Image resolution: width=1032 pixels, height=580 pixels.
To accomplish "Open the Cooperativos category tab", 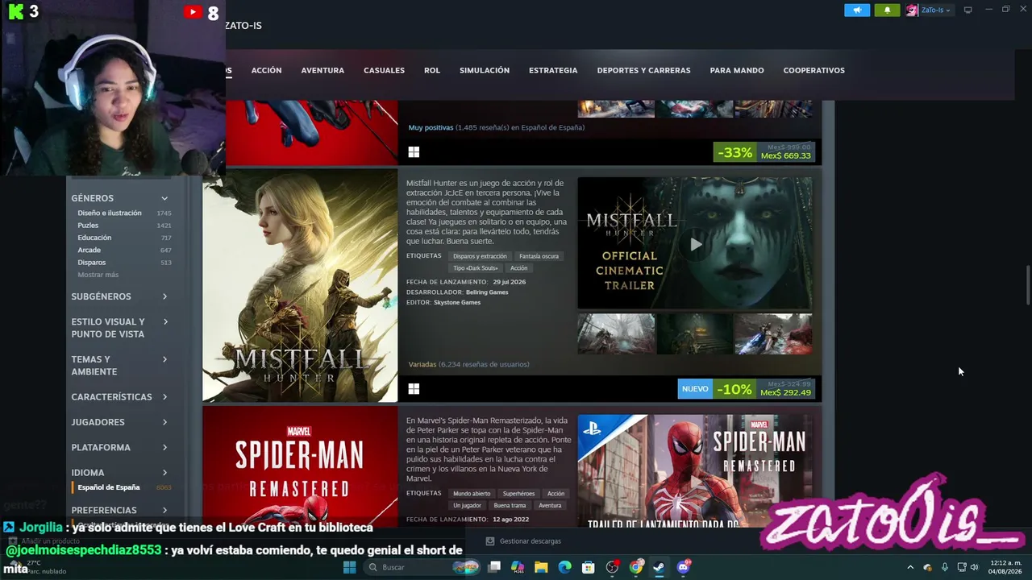I will pos(814,70).
